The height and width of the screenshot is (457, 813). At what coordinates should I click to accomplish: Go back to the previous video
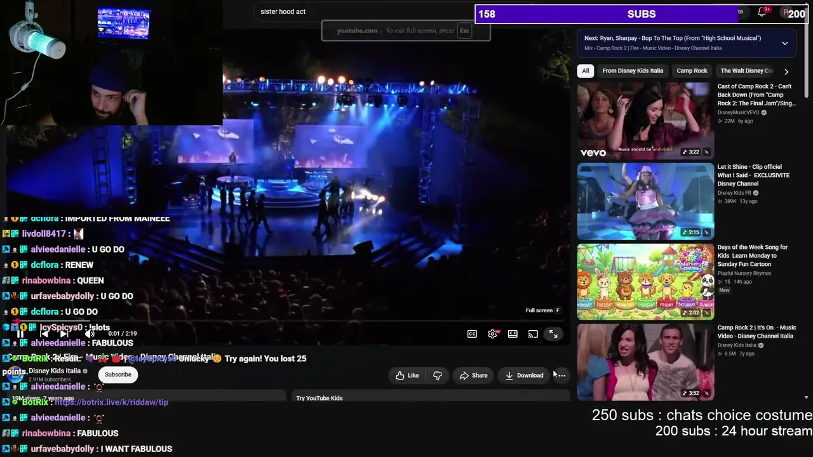[43, 334]
